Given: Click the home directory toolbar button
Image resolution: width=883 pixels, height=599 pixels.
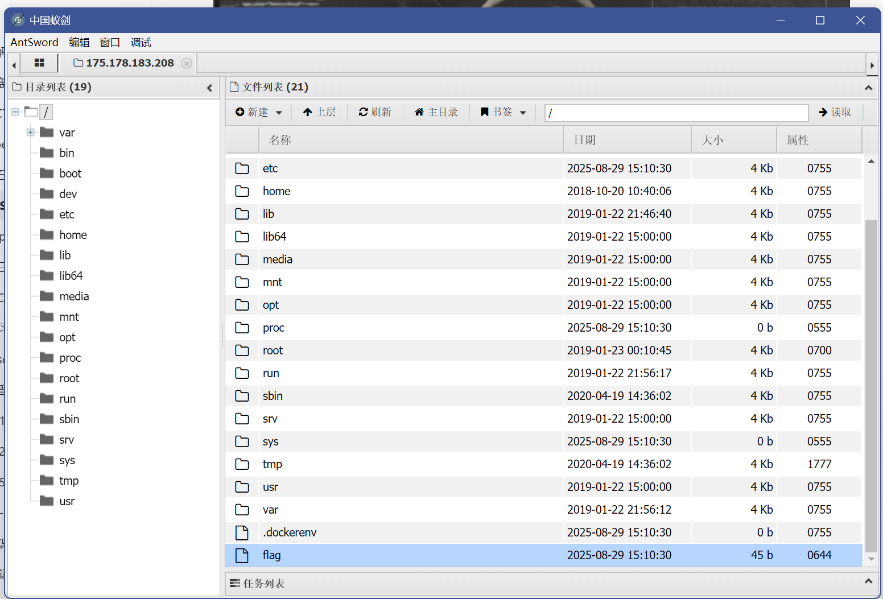Looking at the screenshot, I should click(436, 112).
